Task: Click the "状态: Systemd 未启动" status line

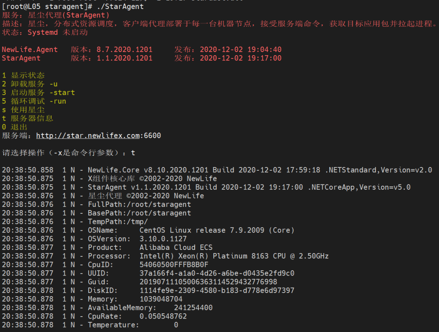Action: tap(45, 32)
